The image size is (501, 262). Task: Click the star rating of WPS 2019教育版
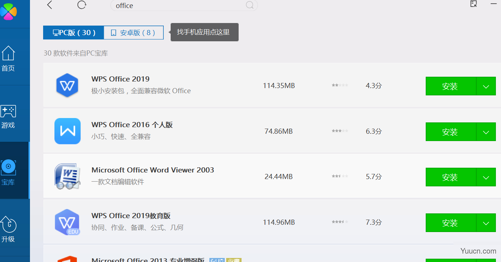(340, 222)
